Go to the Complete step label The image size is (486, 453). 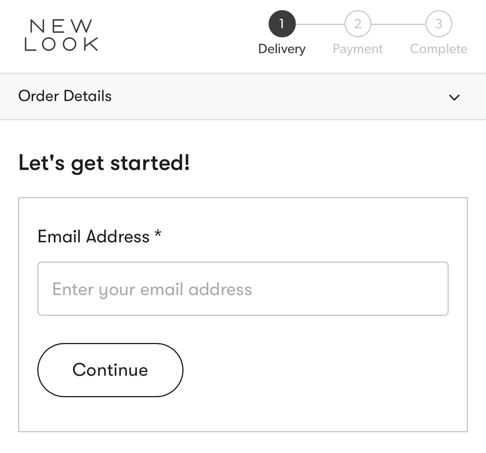click(x=439, y=49)
